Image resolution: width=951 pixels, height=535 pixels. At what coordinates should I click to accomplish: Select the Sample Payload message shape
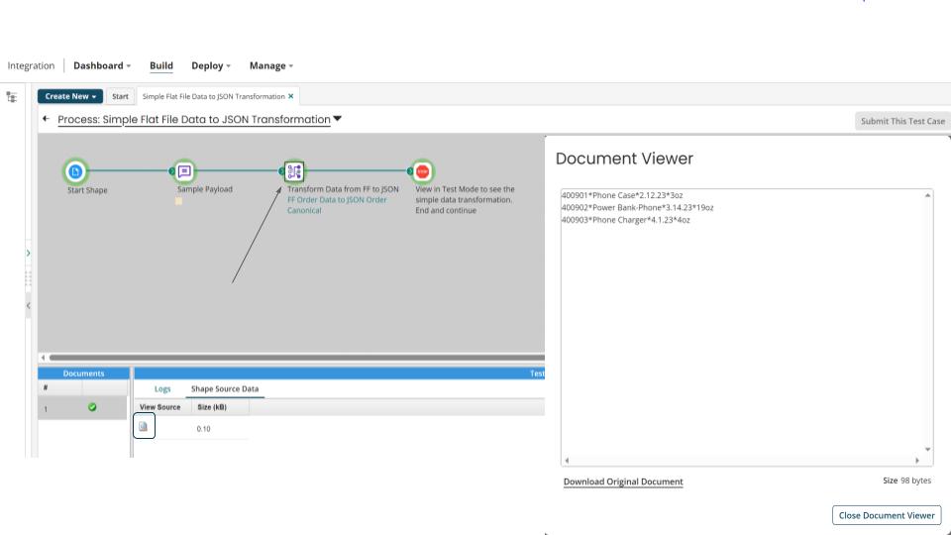(x=184, y=170)
